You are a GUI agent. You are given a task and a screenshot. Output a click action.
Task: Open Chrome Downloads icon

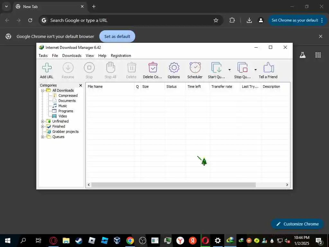point(249,20)
